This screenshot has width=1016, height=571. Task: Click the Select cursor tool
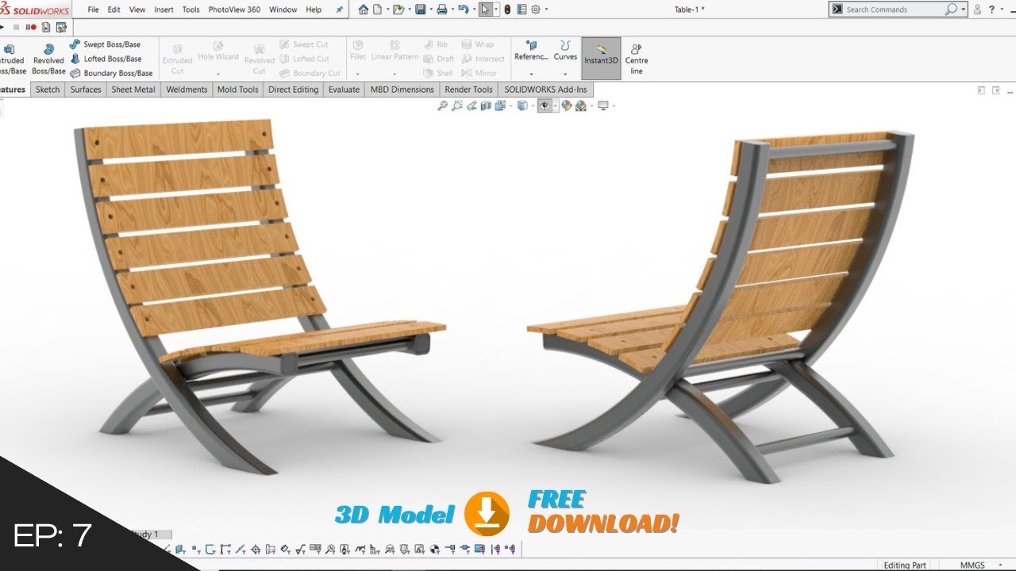tap(486, 10)
